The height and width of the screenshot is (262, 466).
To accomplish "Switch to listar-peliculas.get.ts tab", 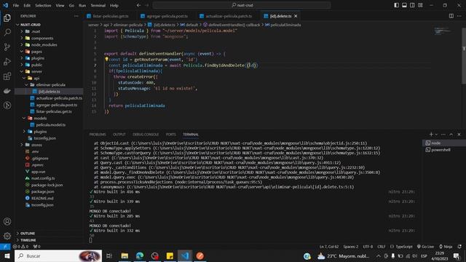I will (110, 16).
